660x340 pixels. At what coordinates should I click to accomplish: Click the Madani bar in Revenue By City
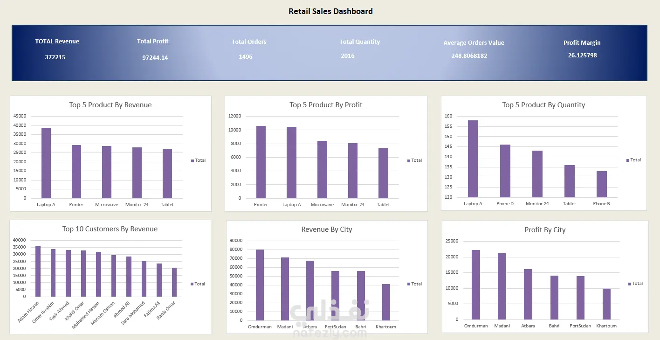point(285,289)
